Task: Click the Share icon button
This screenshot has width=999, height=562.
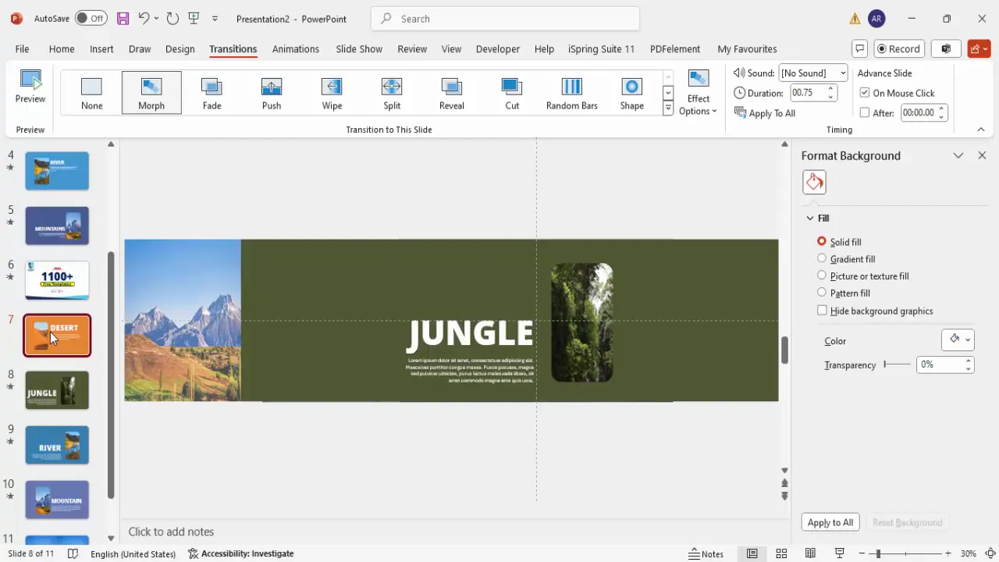Action: (x=979, y=48)
